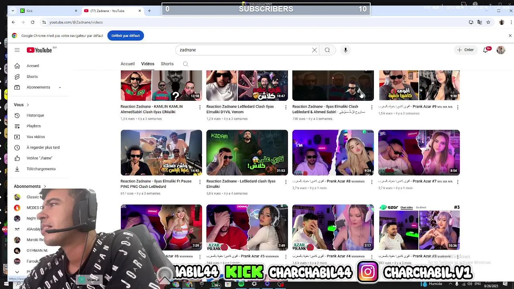Dismiss the Chrome default browser banner
The width and height of the screenshot is (514, 289).
510,36
